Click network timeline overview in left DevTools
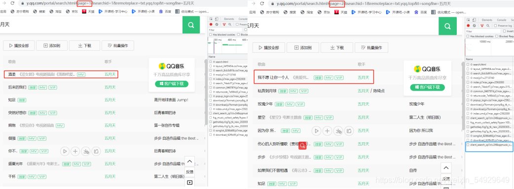Image resolution: width=514 pixels, height=189 pixels. tap(228, 46)
